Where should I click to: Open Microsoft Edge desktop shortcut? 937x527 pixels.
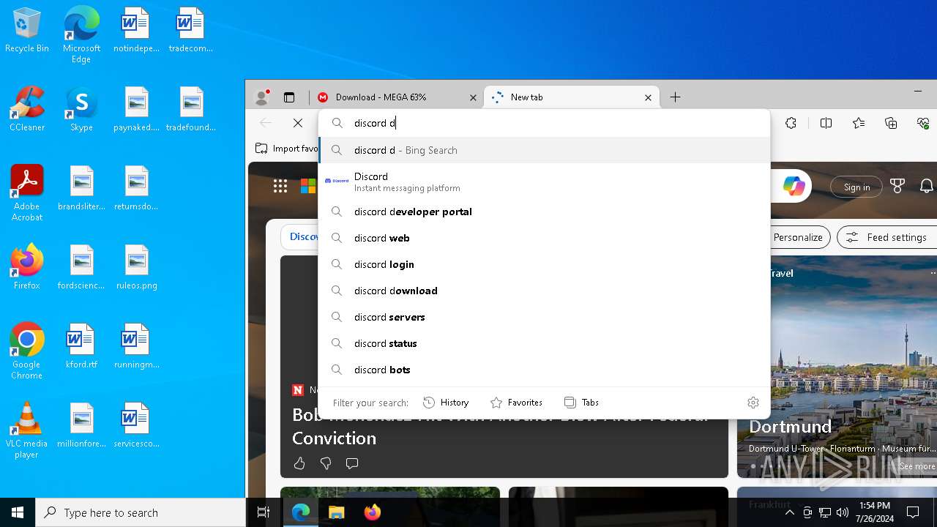coord(81,35)
